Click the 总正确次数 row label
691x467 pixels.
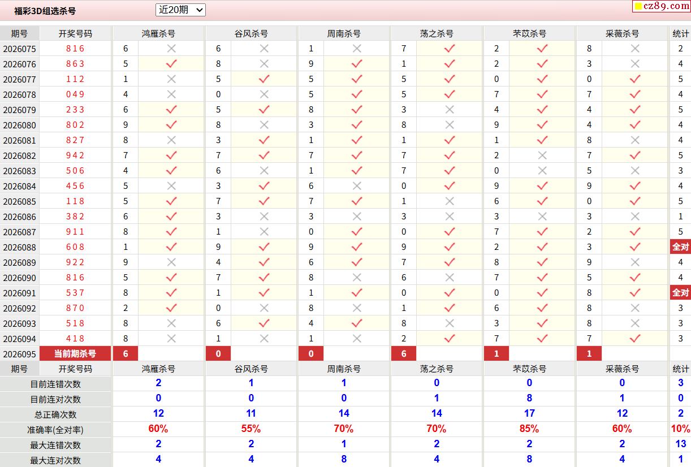[x=55, y=414]
